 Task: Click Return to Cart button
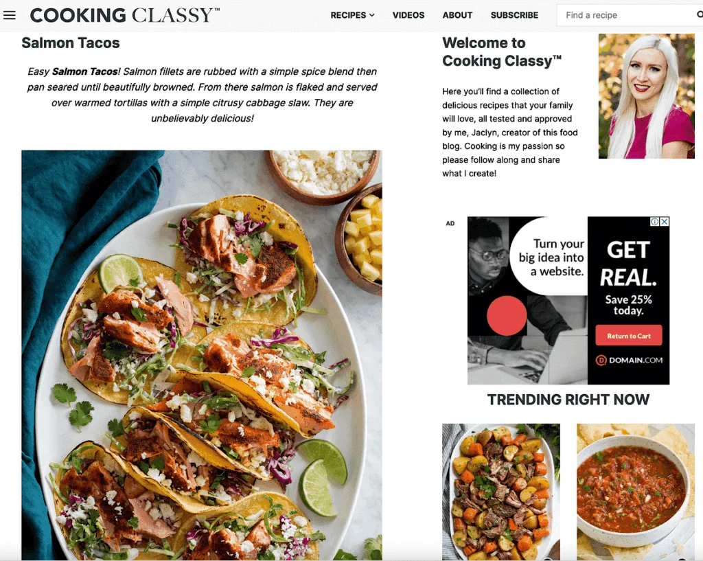tap(629, 336)
